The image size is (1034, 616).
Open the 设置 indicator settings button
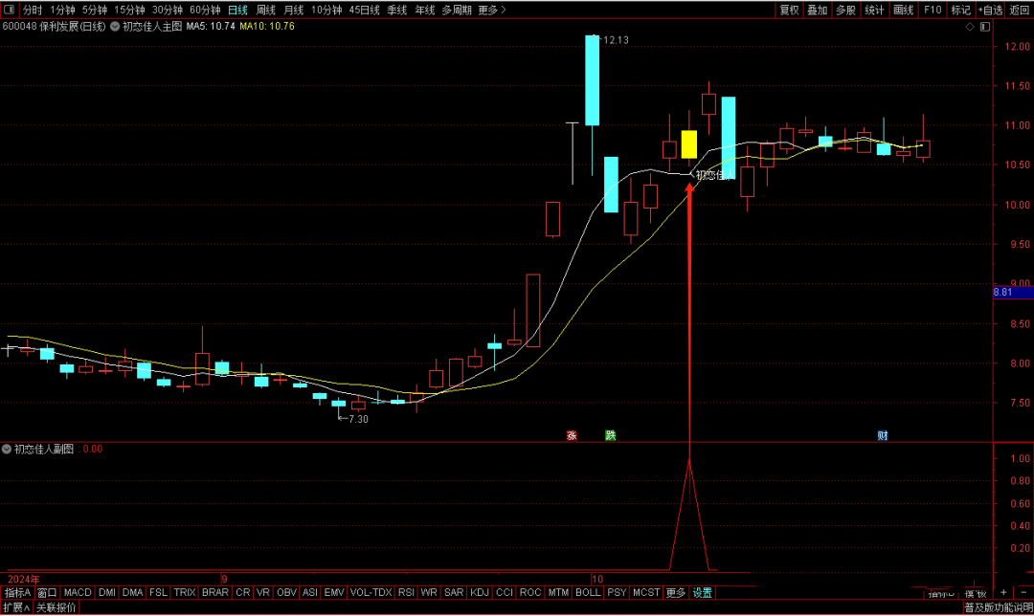pyautogui.click(x=702, y=593)
